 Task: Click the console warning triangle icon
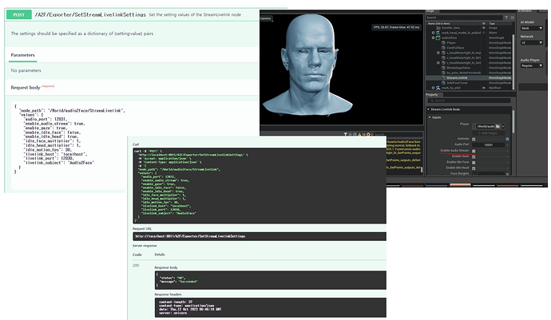click(359, 134)
